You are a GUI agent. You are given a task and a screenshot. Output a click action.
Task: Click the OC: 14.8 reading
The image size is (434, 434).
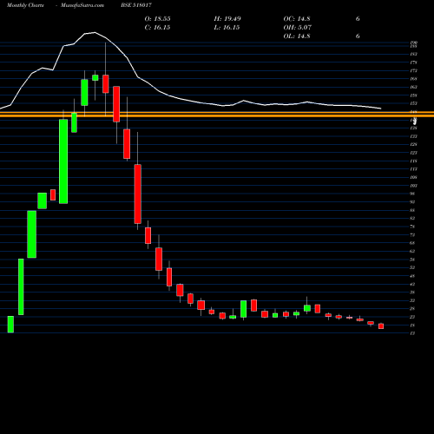coord(297,19)
